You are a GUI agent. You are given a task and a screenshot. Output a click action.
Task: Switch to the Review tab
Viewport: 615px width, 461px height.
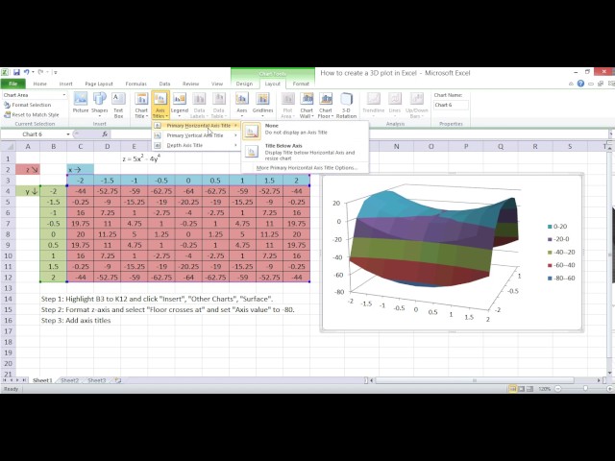(x=190, y=84)
